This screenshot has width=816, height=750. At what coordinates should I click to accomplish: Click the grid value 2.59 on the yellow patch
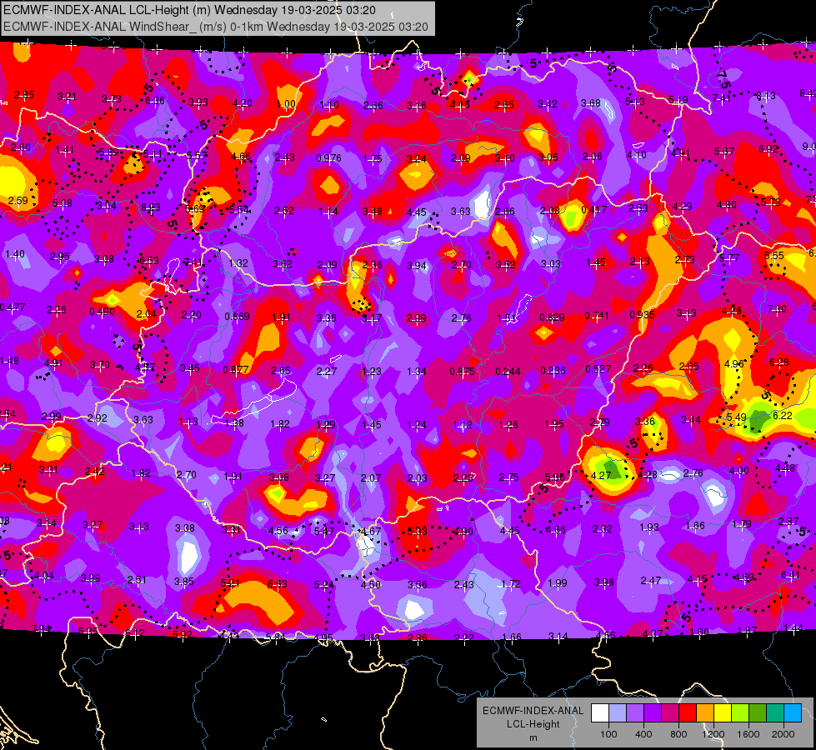pos(18,200)
